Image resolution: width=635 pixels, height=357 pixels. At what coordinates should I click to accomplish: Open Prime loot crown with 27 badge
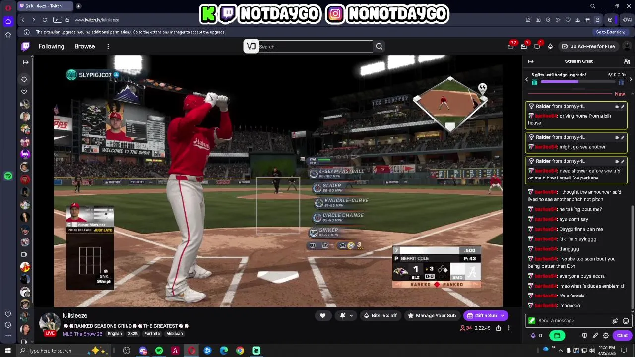pos(510,46)
